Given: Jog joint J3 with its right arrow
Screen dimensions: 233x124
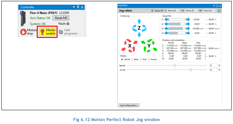Looking at the screenshot, I should pyautogui.click(x=188, y=29).
